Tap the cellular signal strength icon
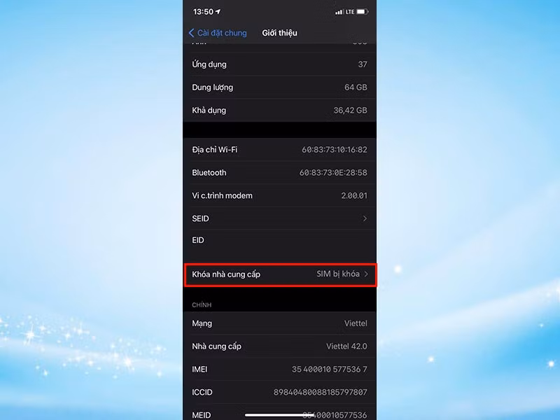Viewport: 560px width, 420px height. click(339, 12)
